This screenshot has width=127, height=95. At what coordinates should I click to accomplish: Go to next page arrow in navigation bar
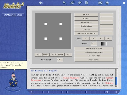(117, 92)
